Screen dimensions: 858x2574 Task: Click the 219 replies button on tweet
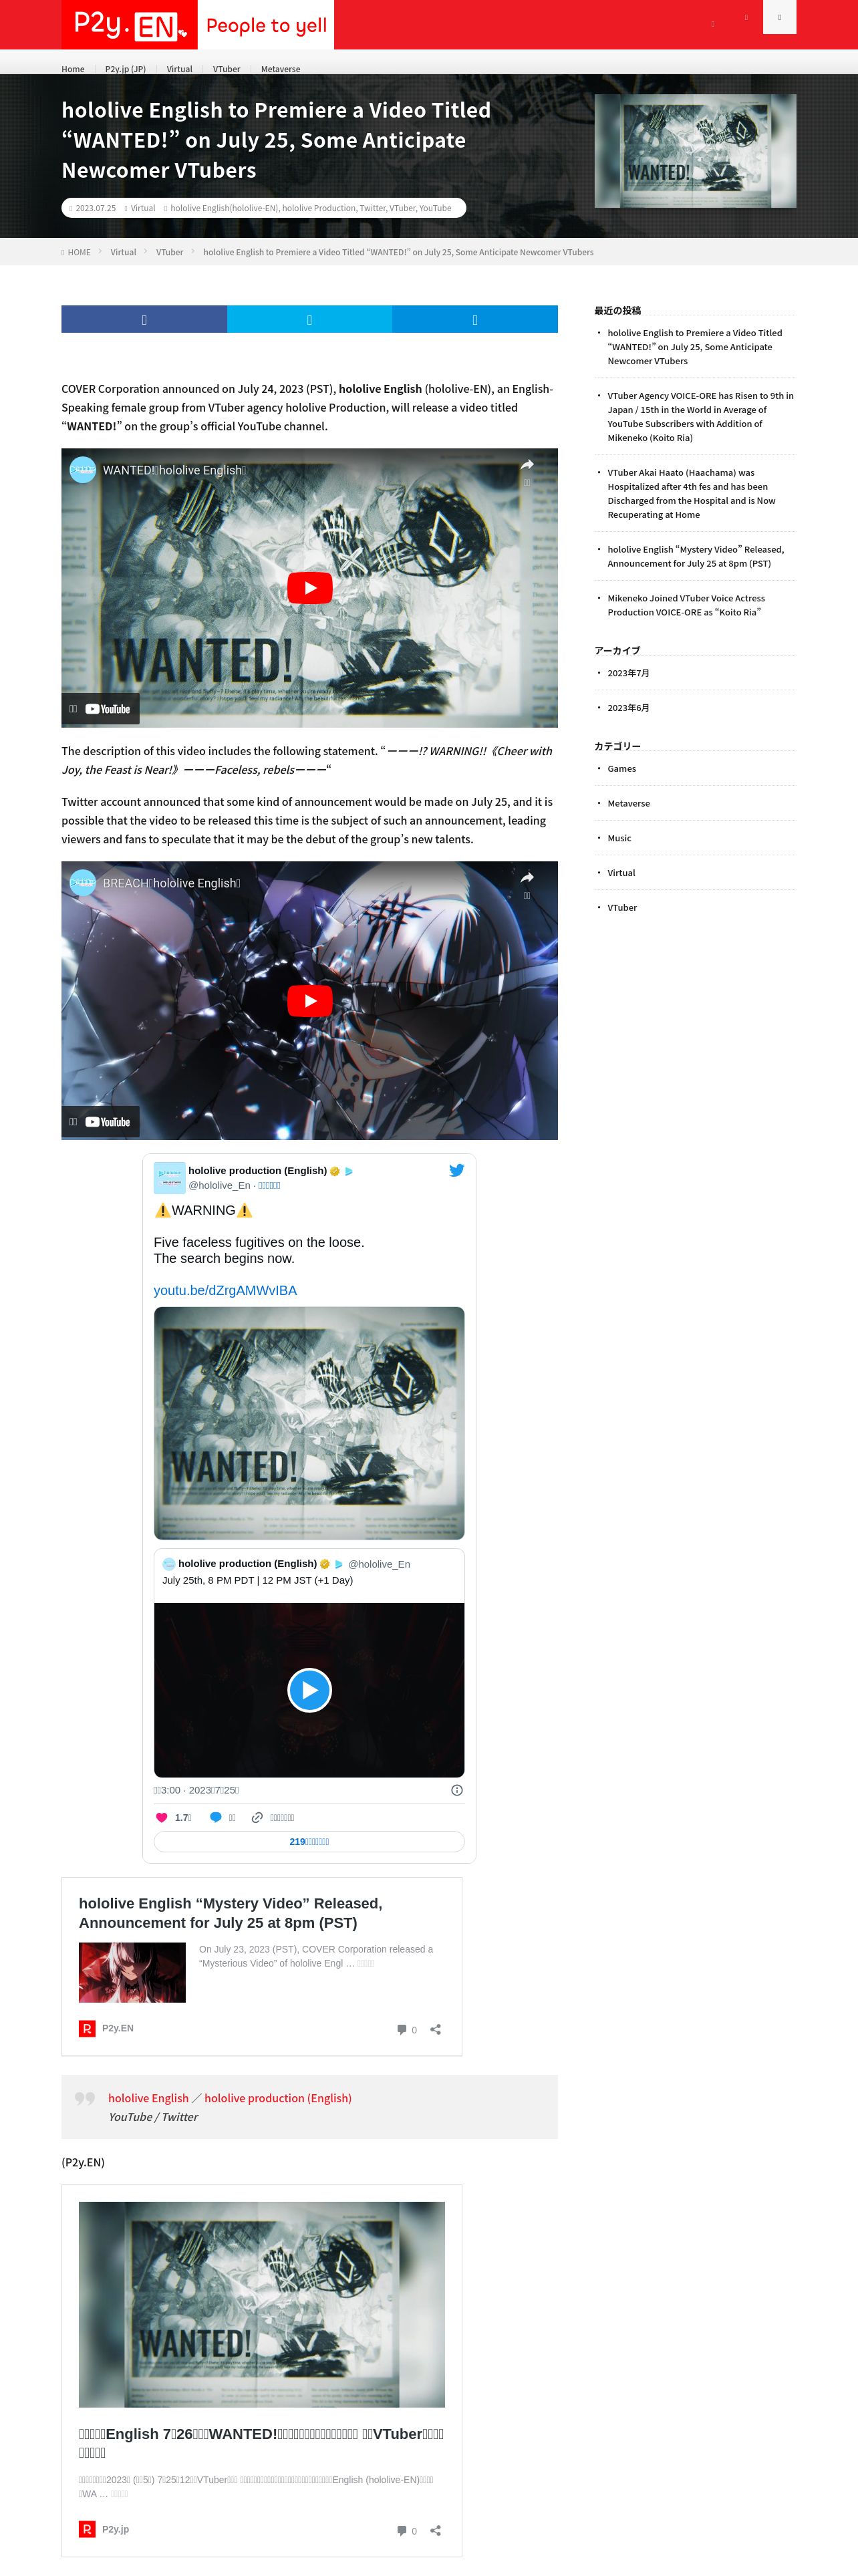[x=309, y=1842]
